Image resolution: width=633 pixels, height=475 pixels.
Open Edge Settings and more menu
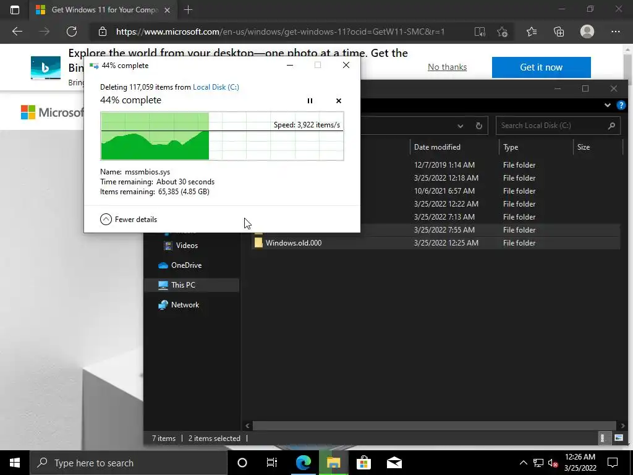pyautogui.click(x=615, y=32)
